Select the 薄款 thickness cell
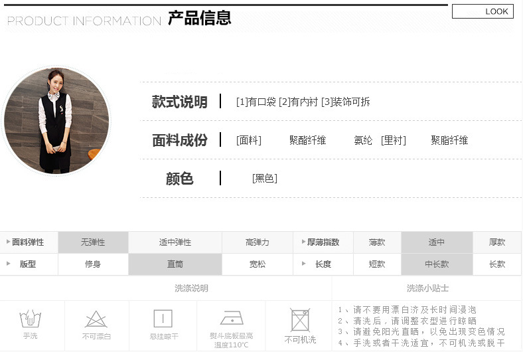This screenshot has height=352, width=523. [x=377, y=242]
